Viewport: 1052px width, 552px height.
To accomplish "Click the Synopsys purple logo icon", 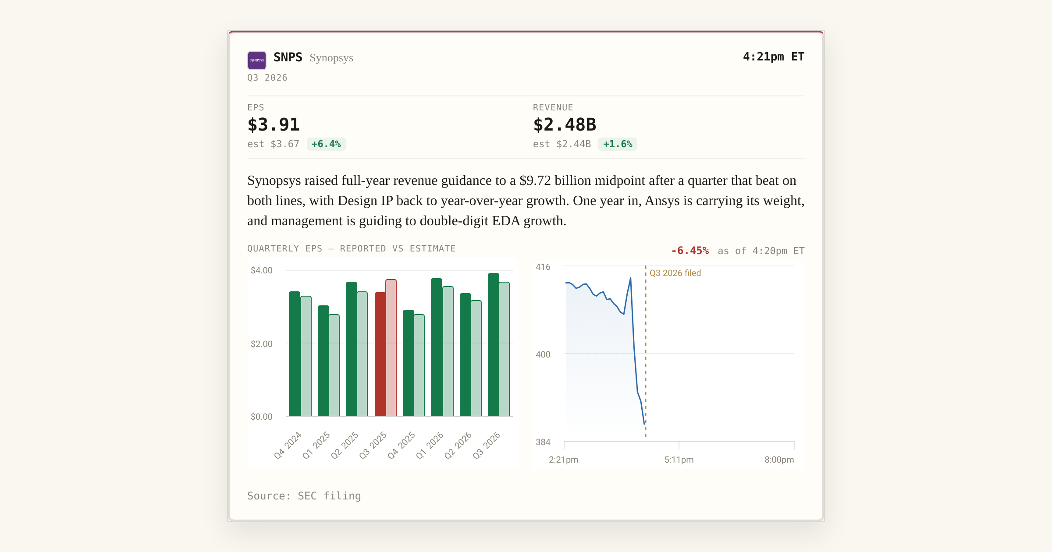I will tap(257, 60).
